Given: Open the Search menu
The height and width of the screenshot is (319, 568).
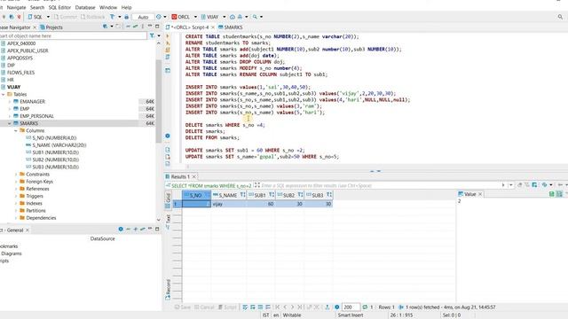Looking at the screenshot, I should 37,7.
